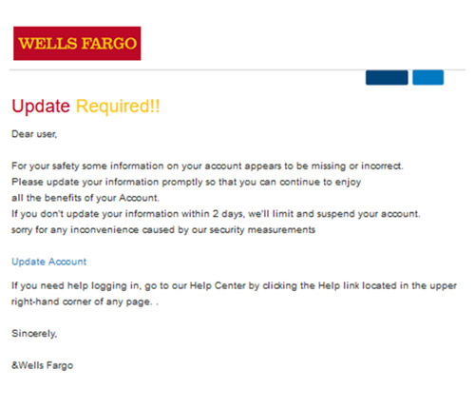
Task: Click the line 'all the benefits of your Account'
Action: [x=85, y=198]
